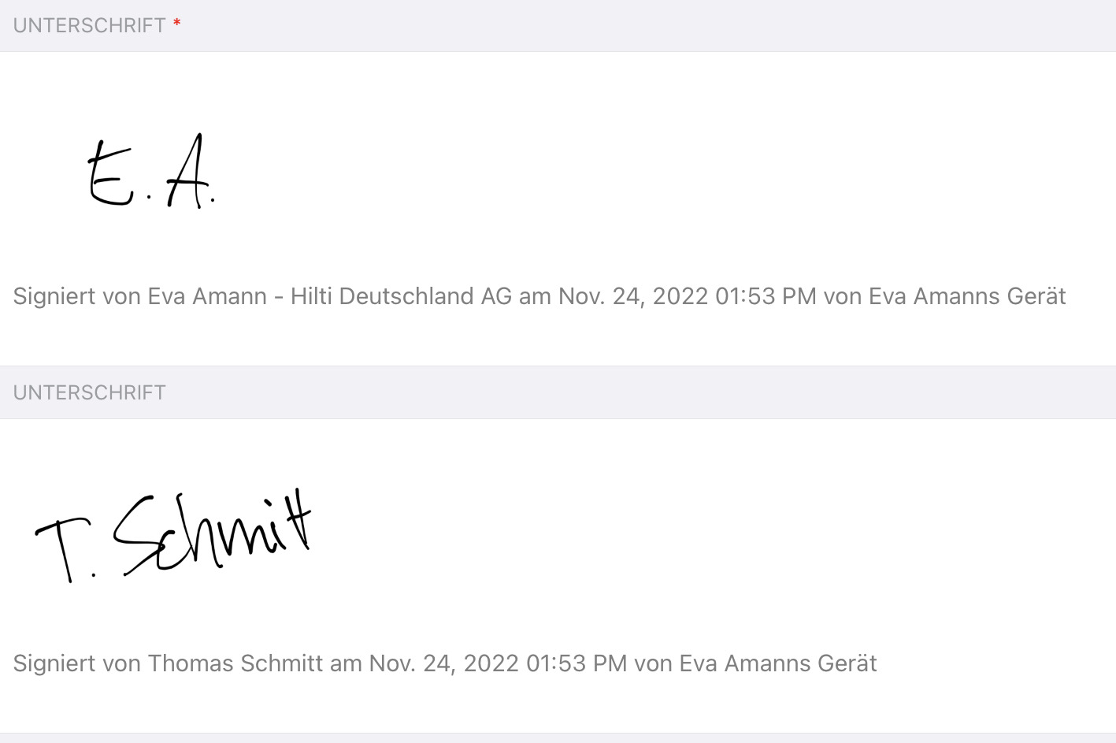
Task: Click the second UNTERSCHRIFT header without asterisk
Action: click(x=89, y=392)
